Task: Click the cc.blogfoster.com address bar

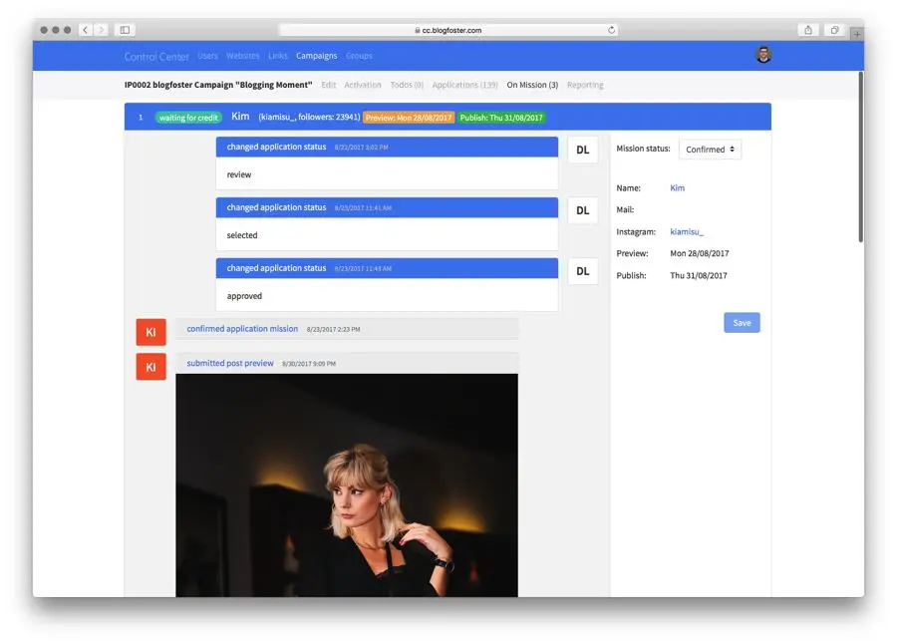Action: (x=448, y=30)
